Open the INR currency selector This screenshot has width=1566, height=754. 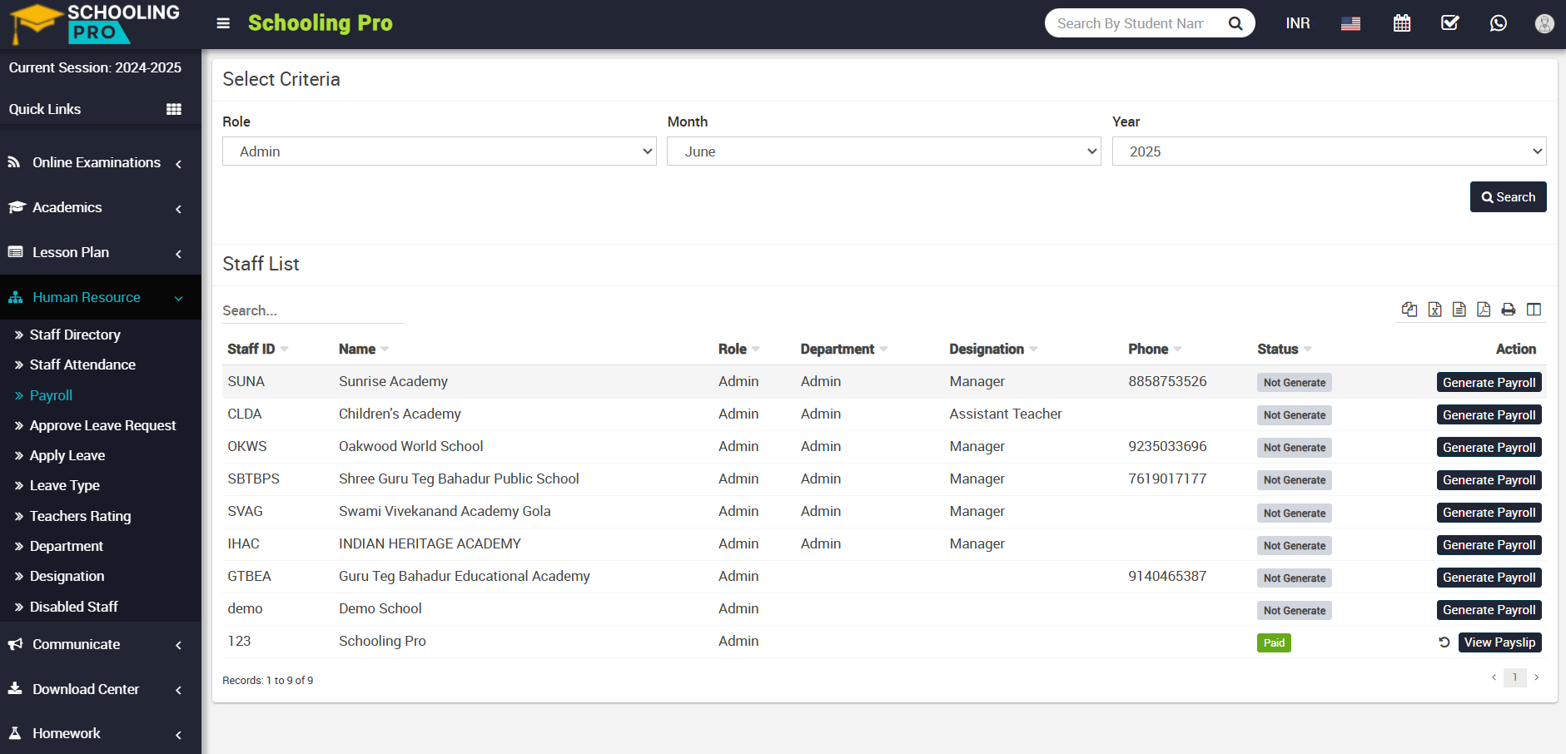(x=1298, y=23)
